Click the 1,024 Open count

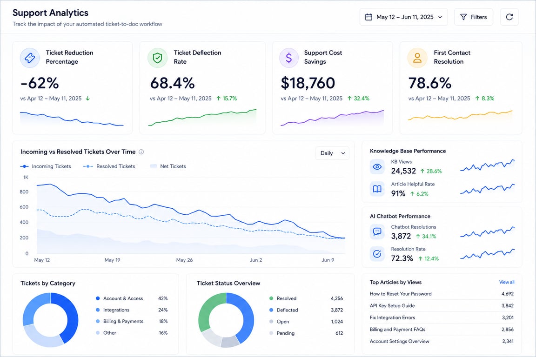[x=337, y=322]
